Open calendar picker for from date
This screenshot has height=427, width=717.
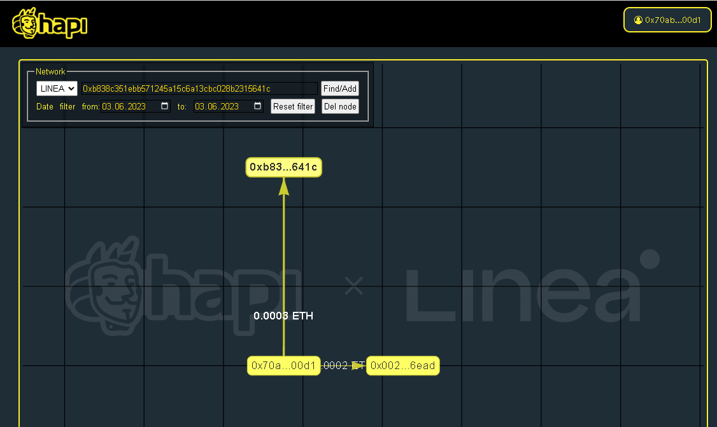point(165,106)
